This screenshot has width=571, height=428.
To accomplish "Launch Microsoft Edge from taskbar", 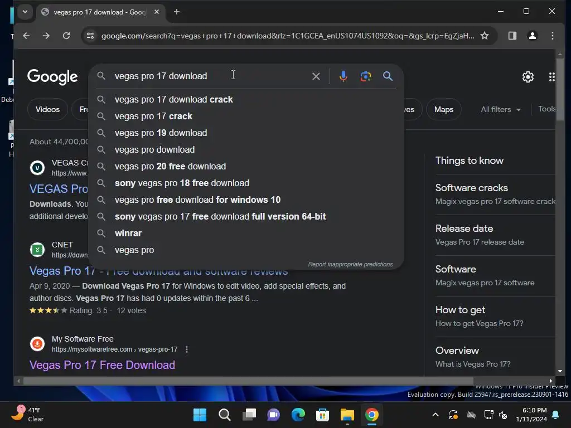I will coord(298,415).
